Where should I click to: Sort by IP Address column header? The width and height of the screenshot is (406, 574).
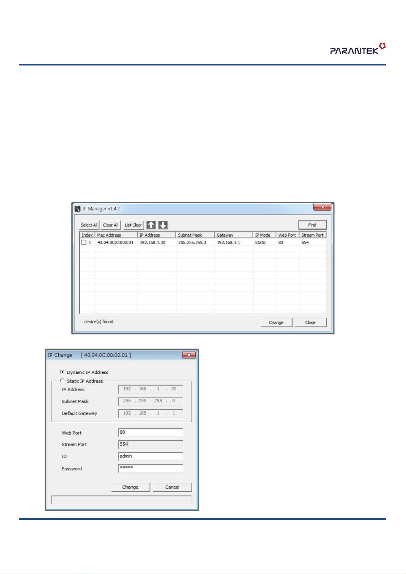[156, 235]
